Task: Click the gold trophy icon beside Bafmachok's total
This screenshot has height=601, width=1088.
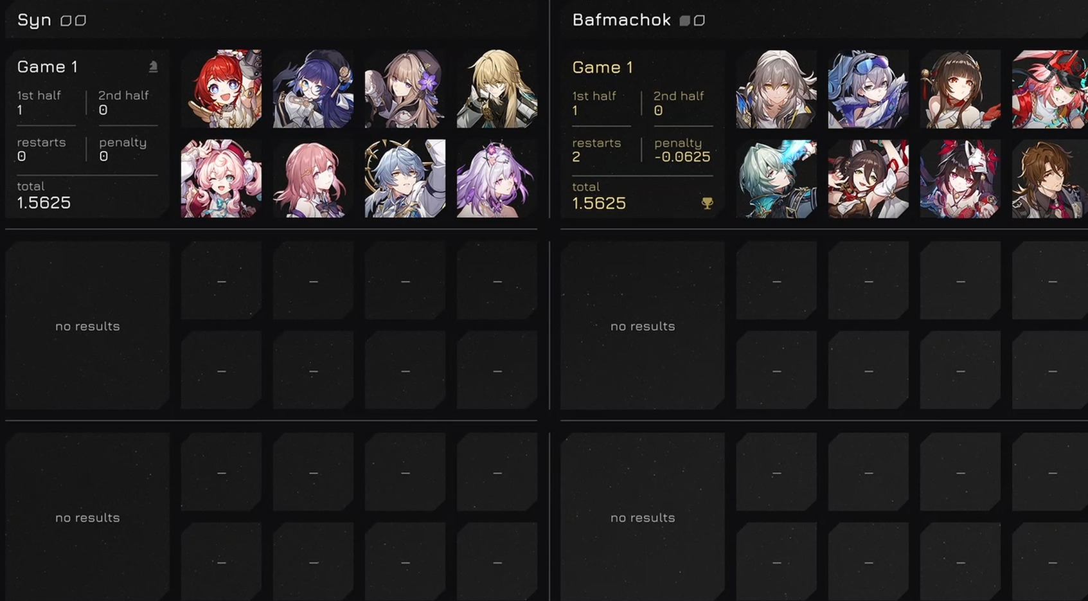Action: pos(707,203)
